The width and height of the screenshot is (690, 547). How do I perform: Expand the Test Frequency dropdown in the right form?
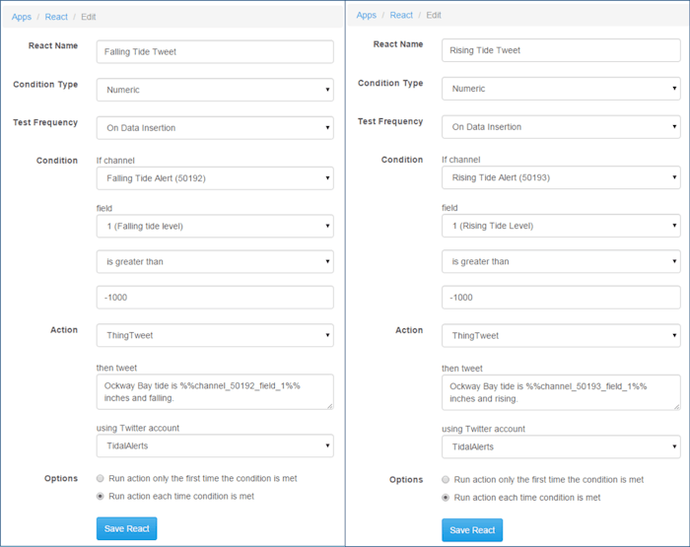[x=560, y=127]
